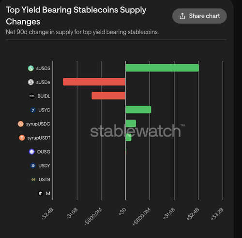Select the sUSDS coin icon

coord(30,68)
